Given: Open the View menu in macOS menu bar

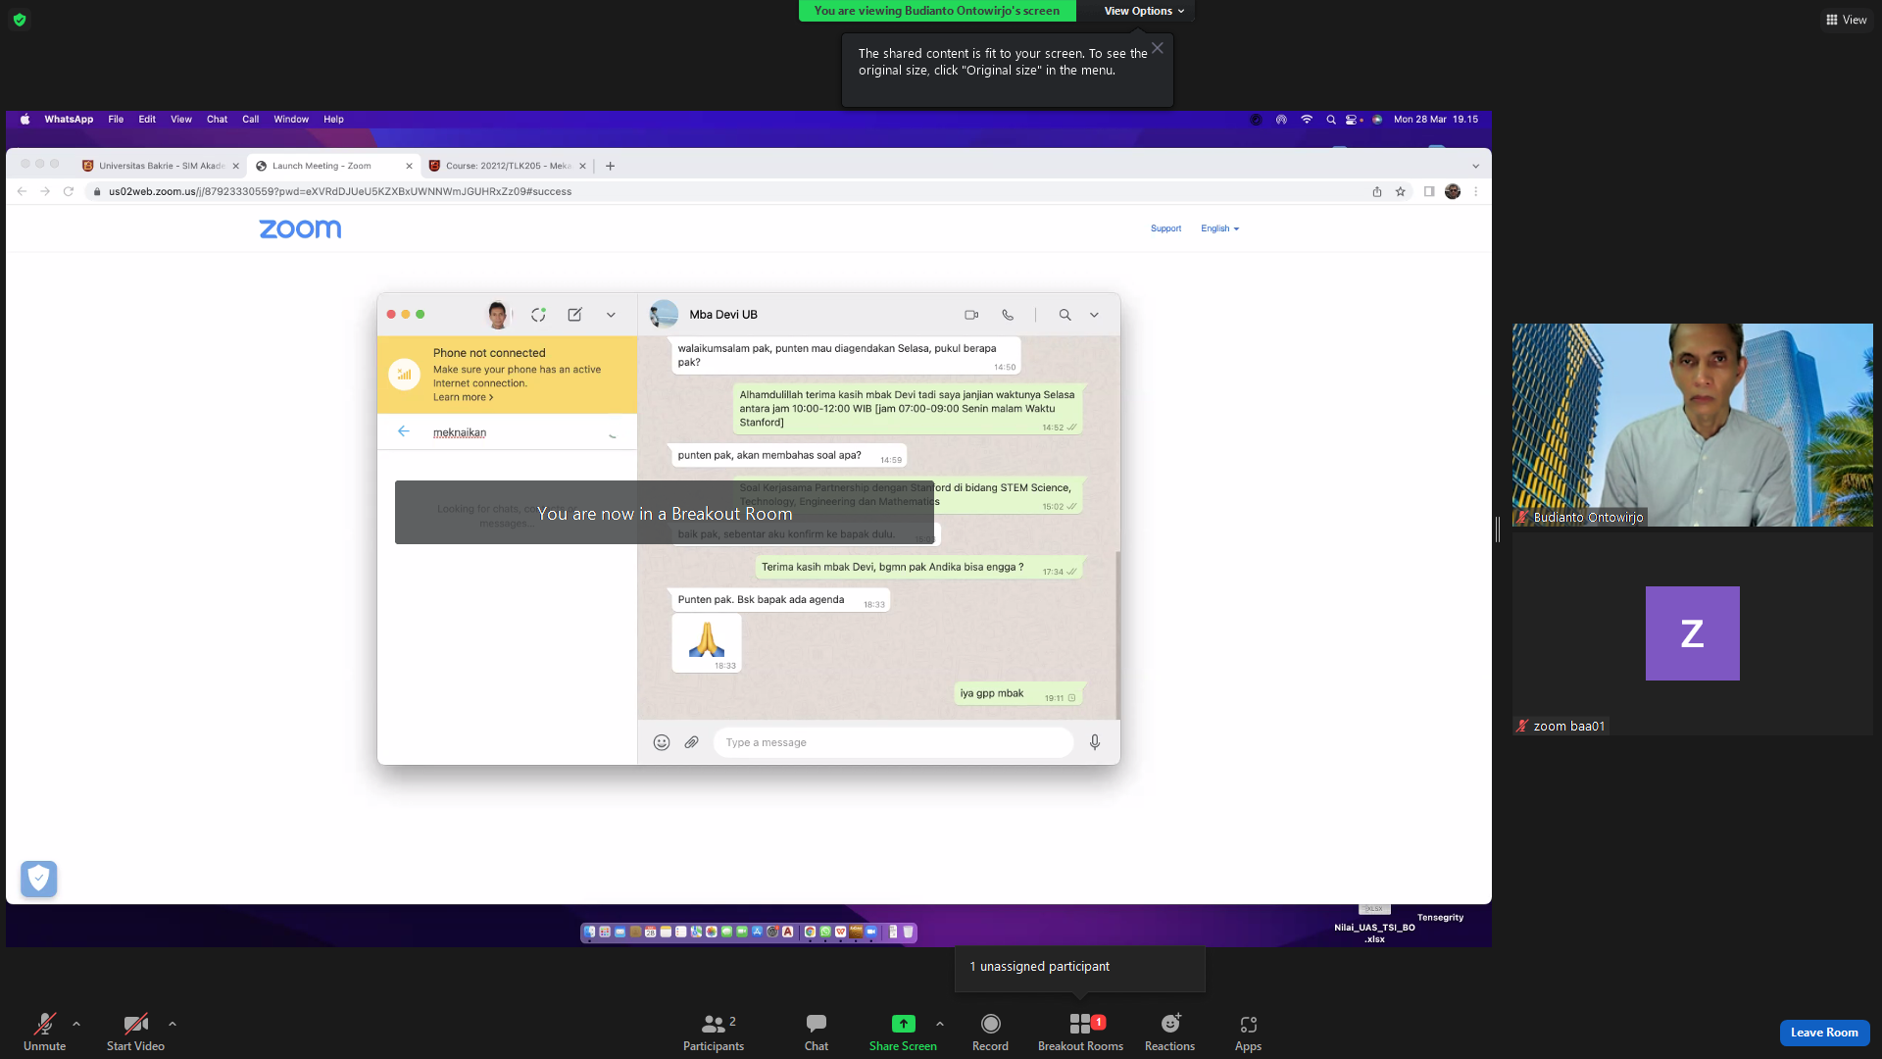Looking at the screenshot, I should point(181,120).
